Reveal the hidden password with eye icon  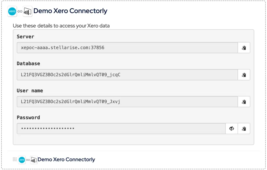232,128
